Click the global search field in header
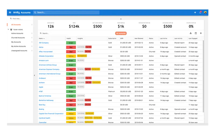 [x=66, y=12]
